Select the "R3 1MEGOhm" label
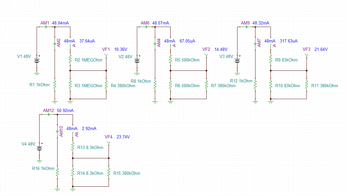This screenshot has height=196, width=347. (x=89, y=86)
